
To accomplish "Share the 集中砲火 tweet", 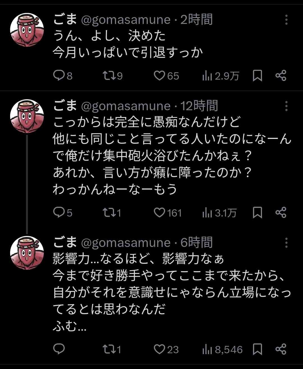I will [x=281, y=213].
